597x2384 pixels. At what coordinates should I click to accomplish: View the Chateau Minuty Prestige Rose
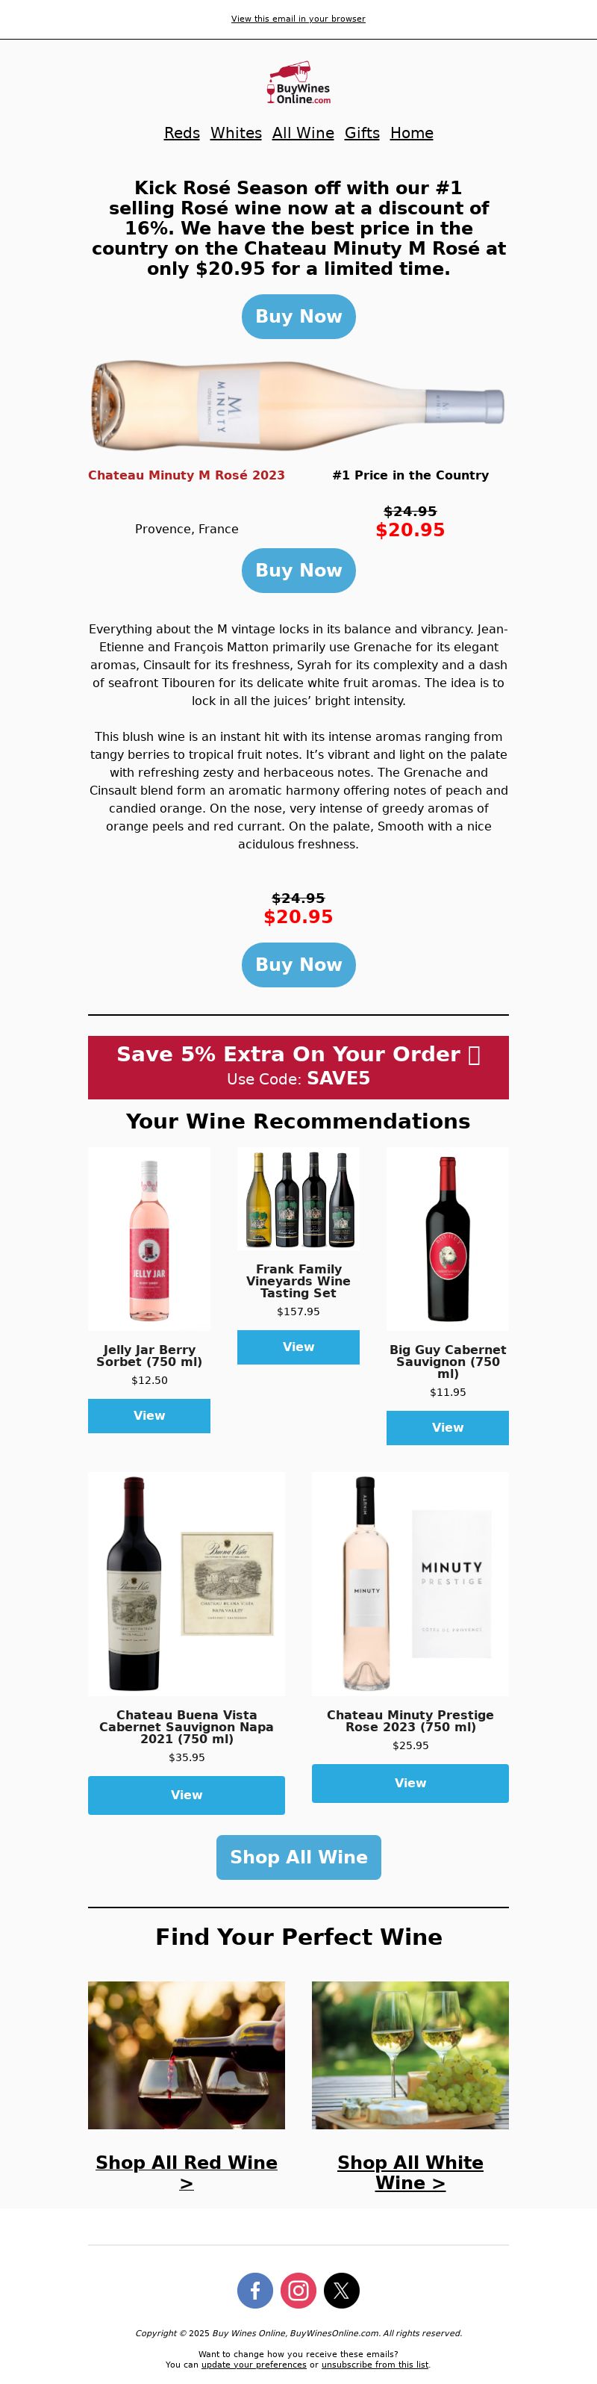[410, 1783]
